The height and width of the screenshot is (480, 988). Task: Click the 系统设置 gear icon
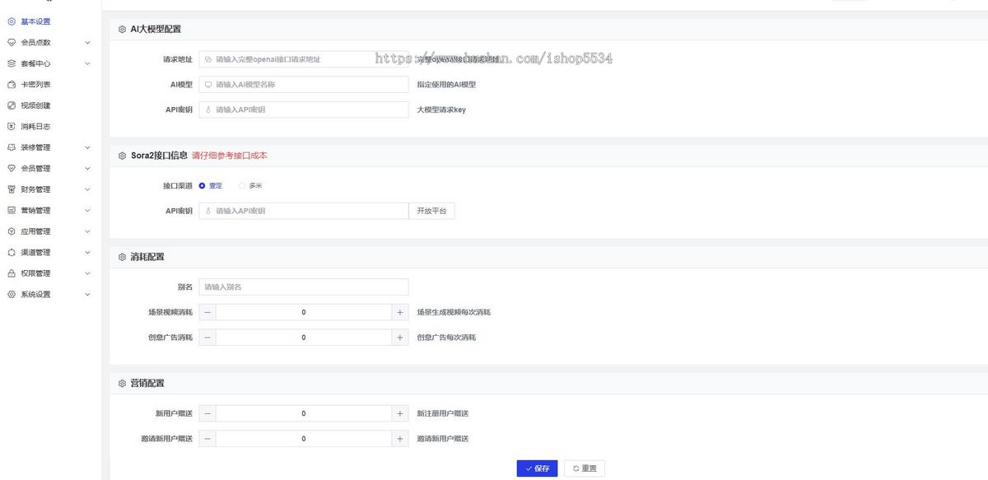click(12, 294)
